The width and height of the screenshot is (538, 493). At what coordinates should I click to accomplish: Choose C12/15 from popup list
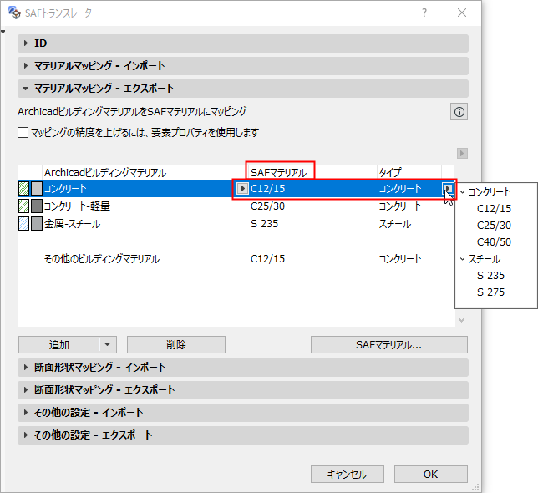pyautogui.click(x=494, y=209)
